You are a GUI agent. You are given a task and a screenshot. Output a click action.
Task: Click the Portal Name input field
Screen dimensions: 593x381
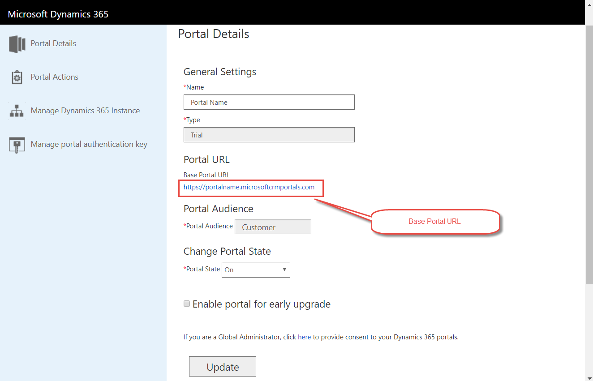point(269,102)
